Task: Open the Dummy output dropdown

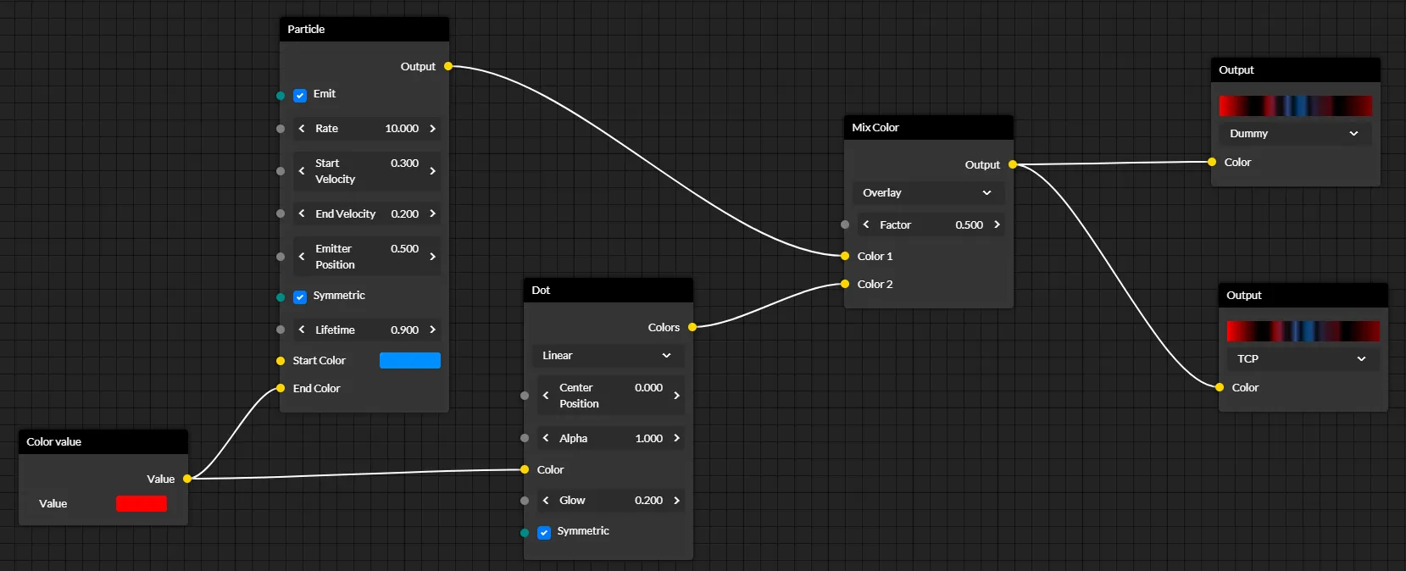Action: point(1295,133)
